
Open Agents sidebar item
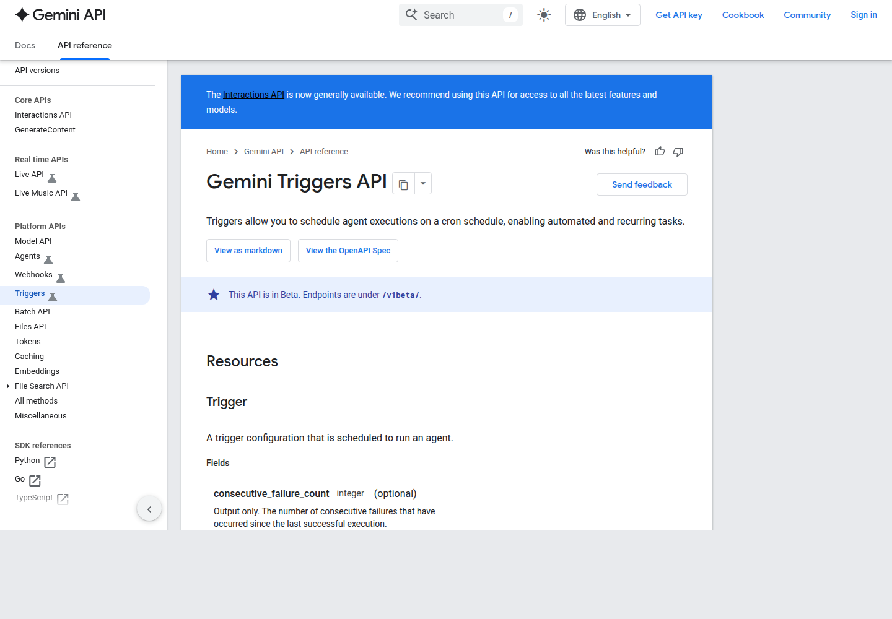[x=27, y=256]
